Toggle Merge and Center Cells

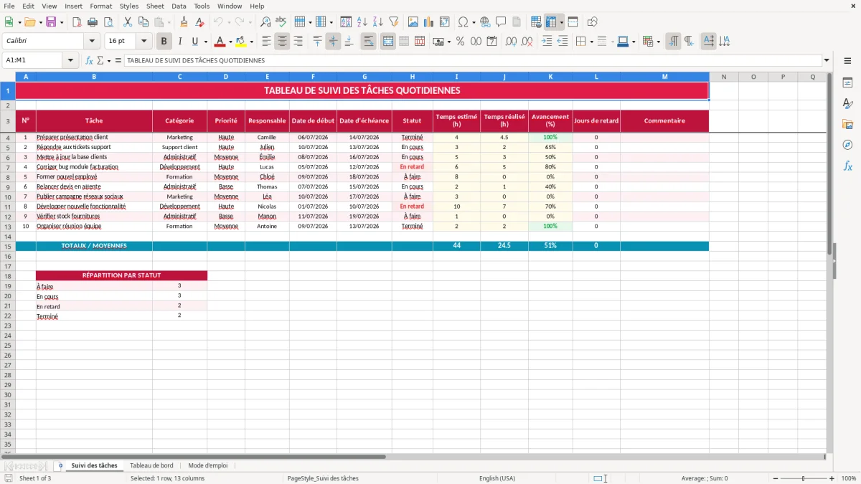[388, 42]
